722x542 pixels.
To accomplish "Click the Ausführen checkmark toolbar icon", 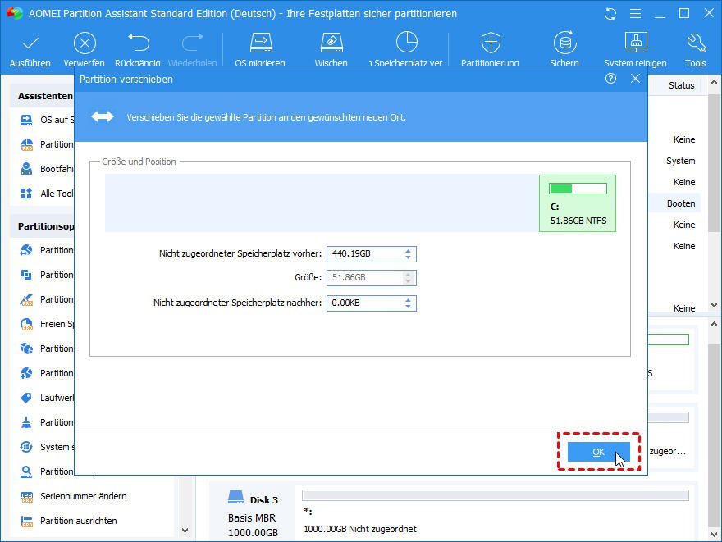I will (30, 44).
